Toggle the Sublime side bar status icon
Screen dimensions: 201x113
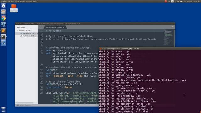(18, 105)
